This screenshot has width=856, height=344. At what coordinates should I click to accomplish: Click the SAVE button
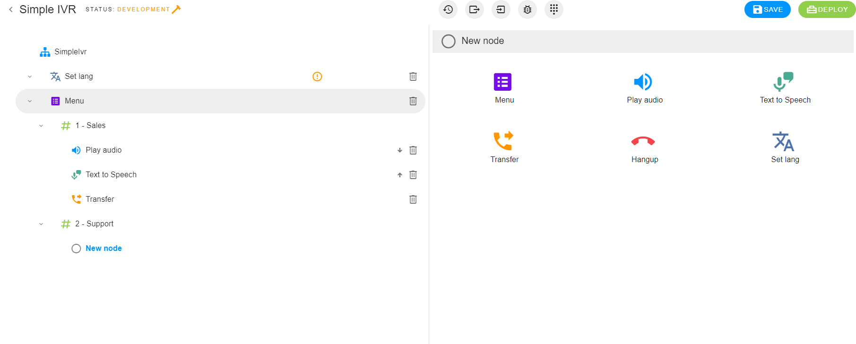pos(767,9)
